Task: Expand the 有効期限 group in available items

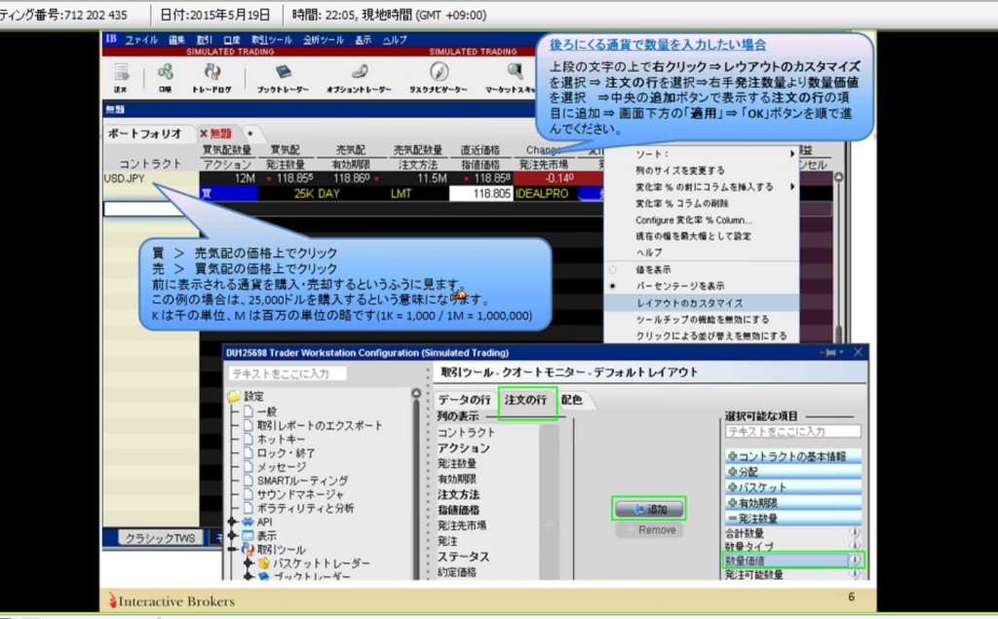Action: tap(732, 503)
